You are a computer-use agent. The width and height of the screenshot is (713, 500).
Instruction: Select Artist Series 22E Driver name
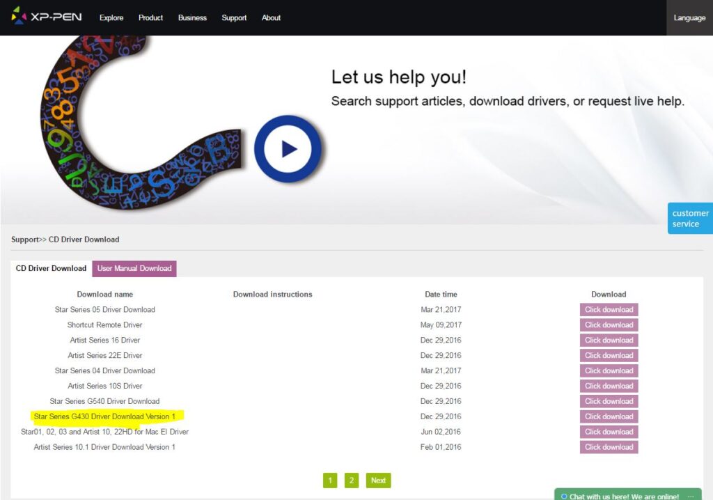(x=105, y=355)
